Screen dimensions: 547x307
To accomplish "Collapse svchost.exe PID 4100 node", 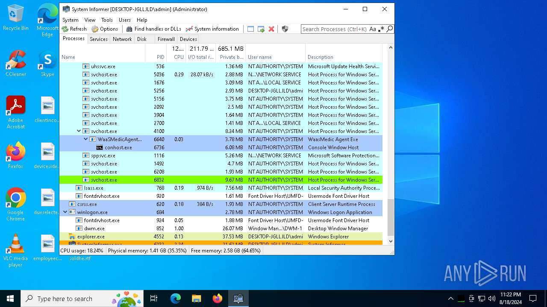I will click(79, 131).
